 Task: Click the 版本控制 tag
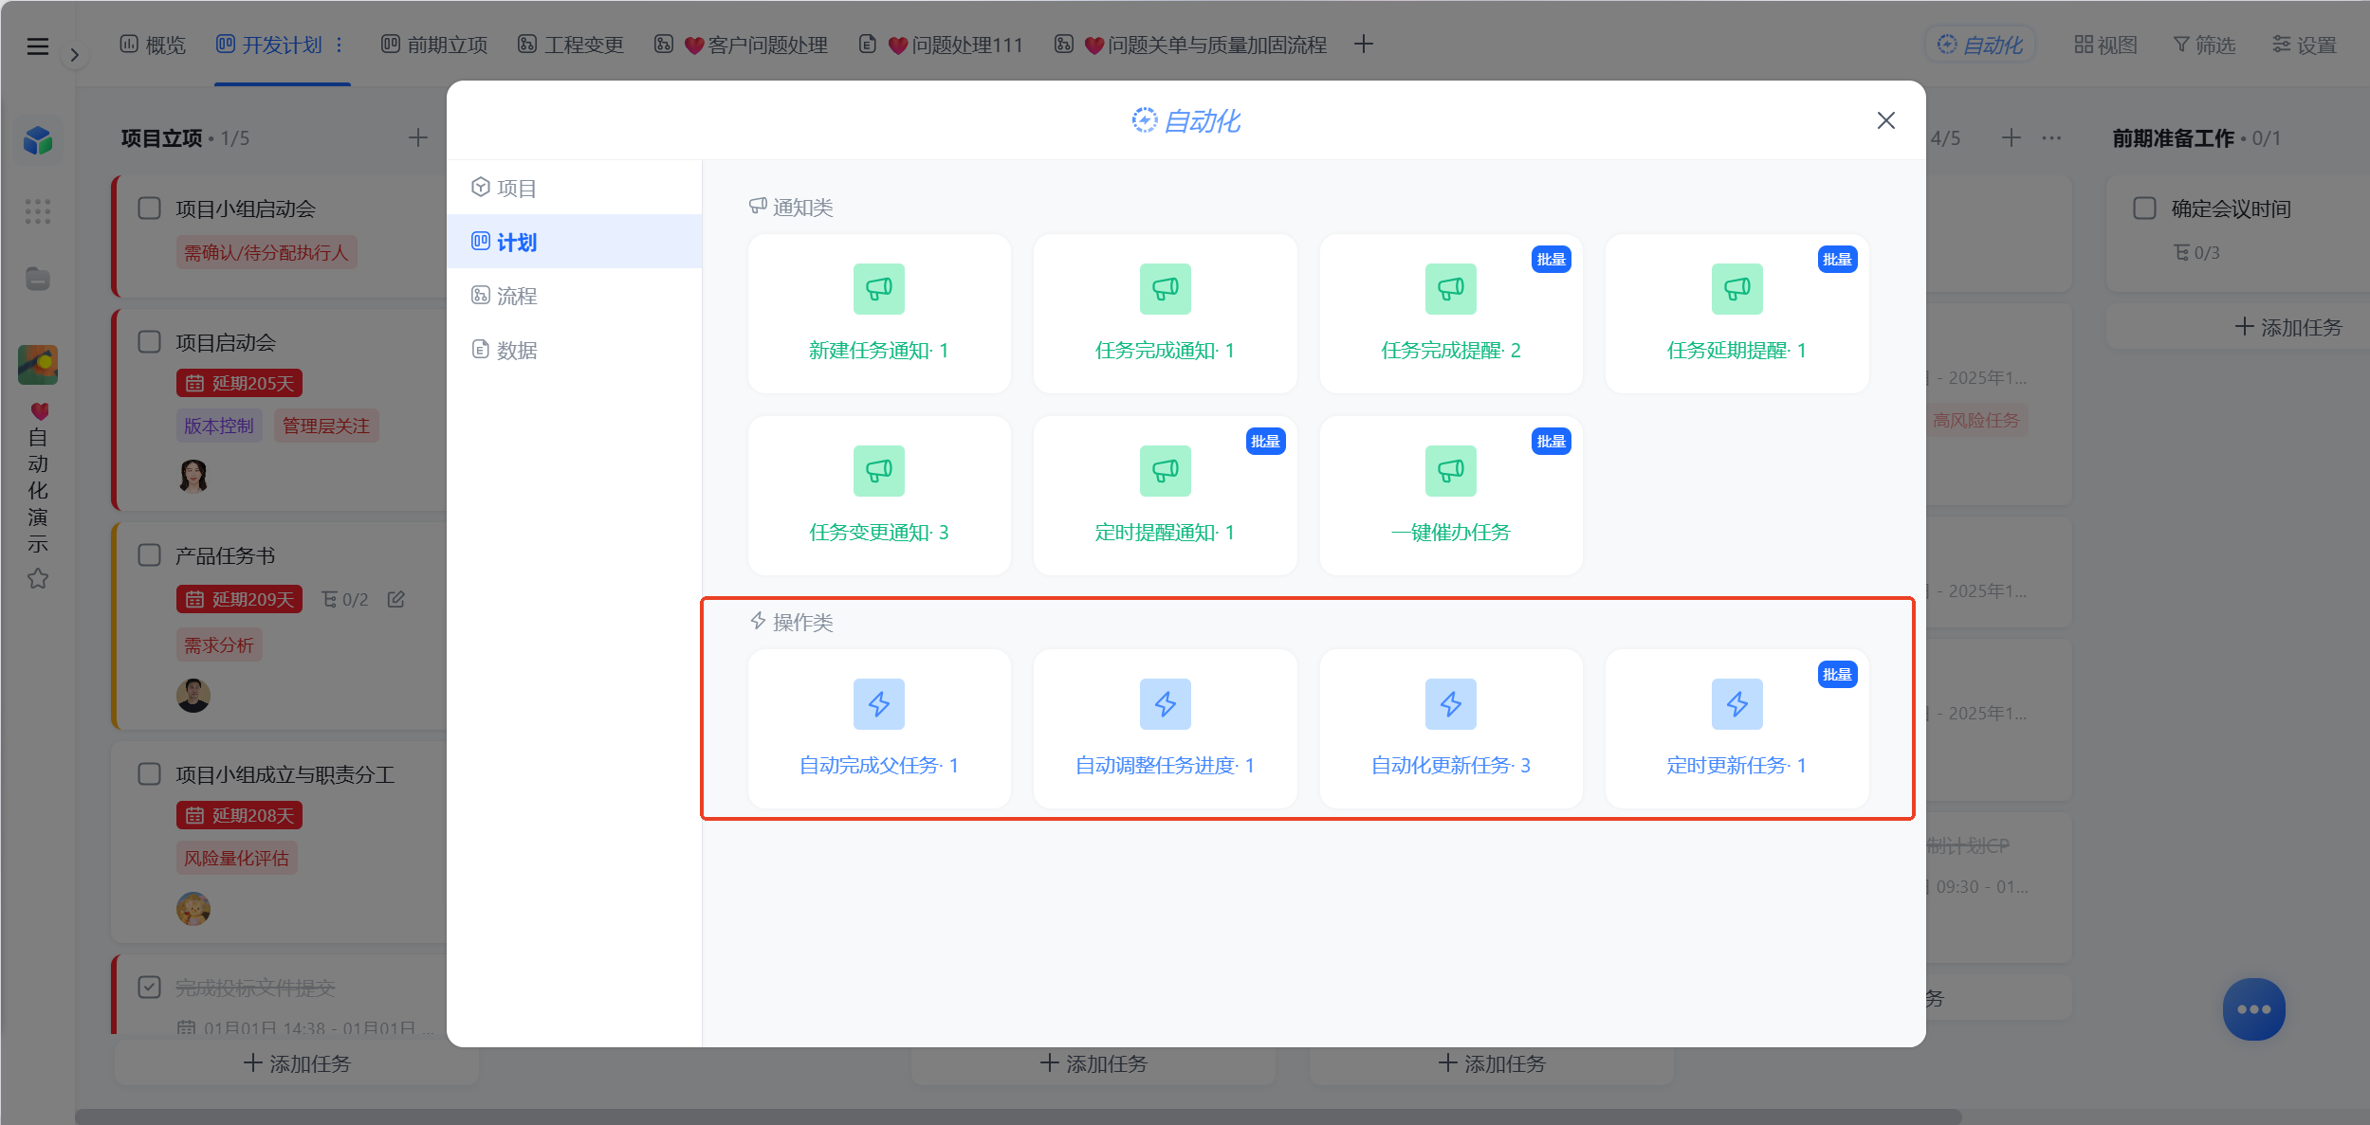(219, 426)
